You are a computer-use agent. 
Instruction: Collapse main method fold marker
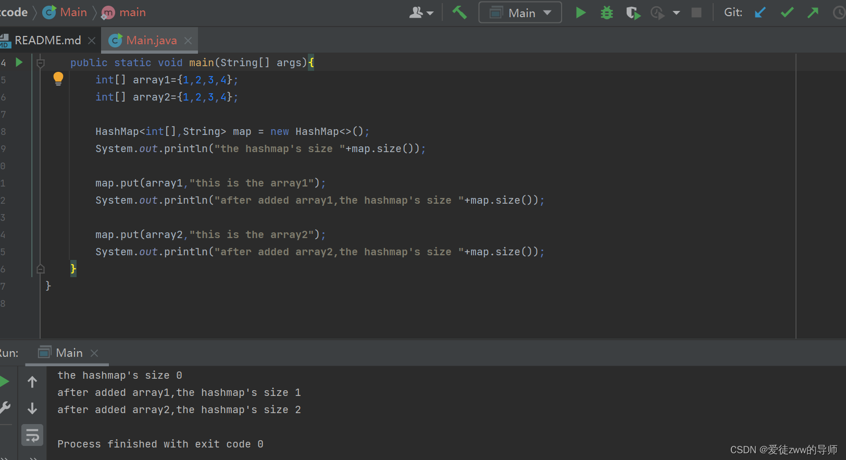click(41, 63)
